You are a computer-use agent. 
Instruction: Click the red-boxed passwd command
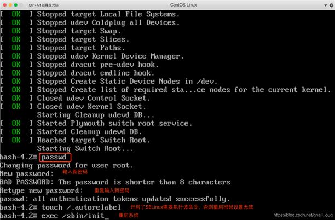tap(55, 158)
